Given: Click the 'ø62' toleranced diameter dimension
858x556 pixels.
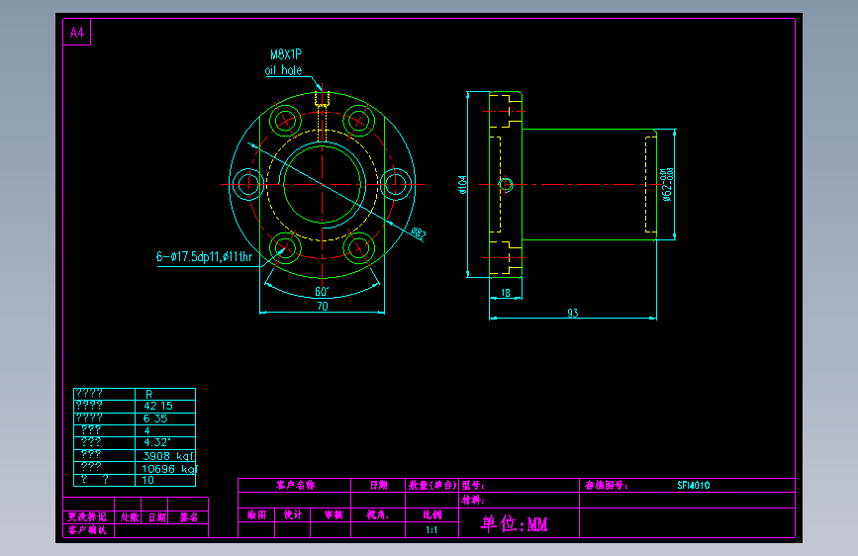Looking at the screenshot, I should 667,184.
